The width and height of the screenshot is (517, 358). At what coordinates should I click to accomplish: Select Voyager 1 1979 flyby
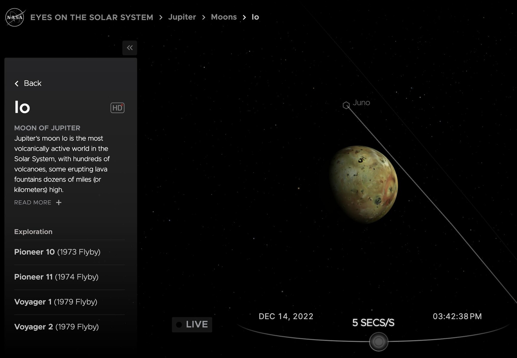click(x=56, y=302)
